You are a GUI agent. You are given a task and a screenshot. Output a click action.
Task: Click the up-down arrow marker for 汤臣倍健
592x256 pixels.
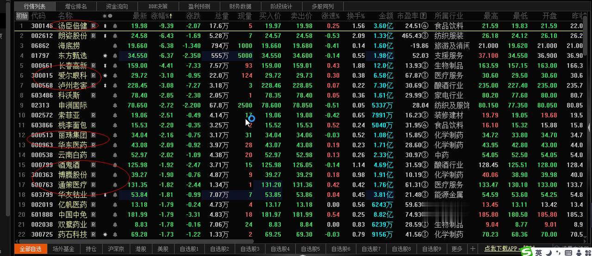[x=105, y=26]
